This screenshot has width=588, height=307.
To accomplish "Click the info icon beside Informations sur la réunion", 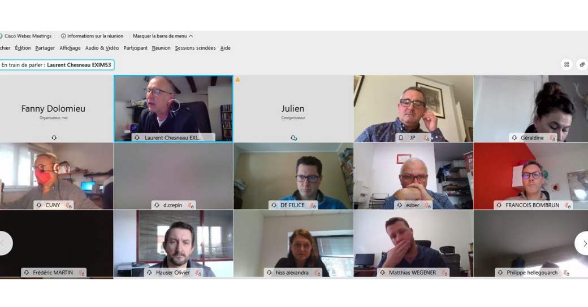I will click(63, 36).
